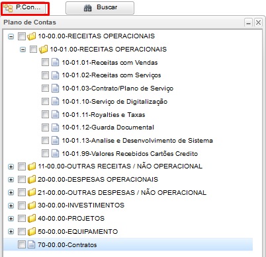Image resolution: width=266 pixels, height=257 pixels.
Task: Select the 10-01.02-Receitas com Serviços label
Action: [111, 75]
